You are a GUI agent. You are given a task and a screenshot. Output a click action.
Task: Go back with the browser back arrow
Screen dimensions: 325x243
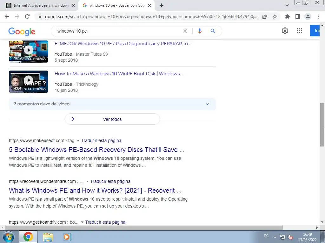click(7, 16)
